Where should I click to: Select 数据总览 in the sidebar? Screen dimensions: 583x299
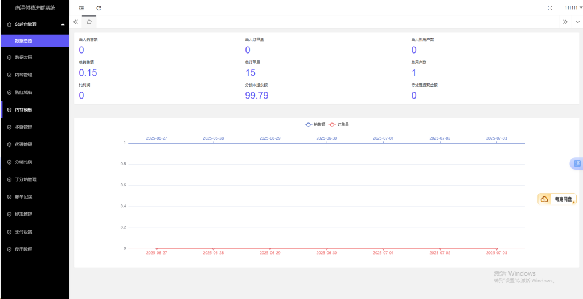[x=27, y=41]
